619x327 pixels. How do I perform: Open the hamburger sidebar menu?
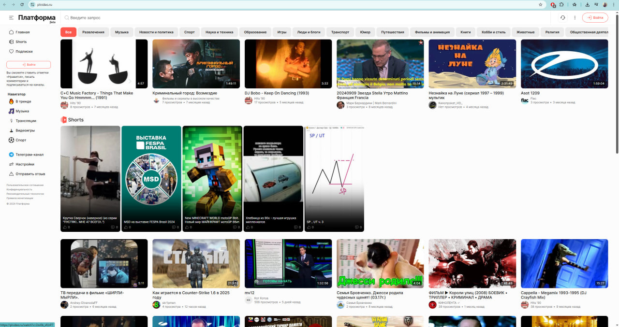11,17
